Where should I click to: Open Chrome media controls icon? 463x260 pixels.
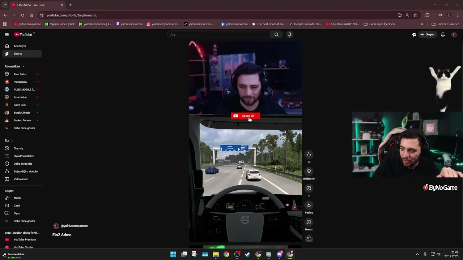(x=440, y=15)
